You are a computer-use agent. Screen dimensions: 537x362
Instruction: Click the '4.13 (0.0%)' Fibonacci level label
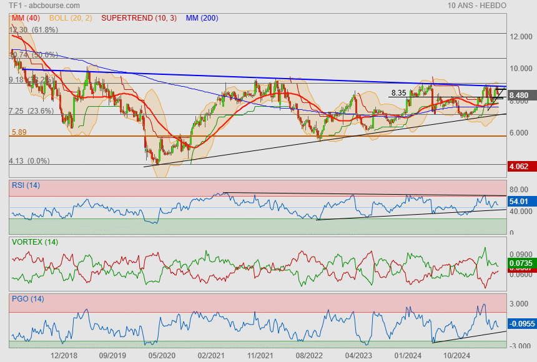click(29, 160)
